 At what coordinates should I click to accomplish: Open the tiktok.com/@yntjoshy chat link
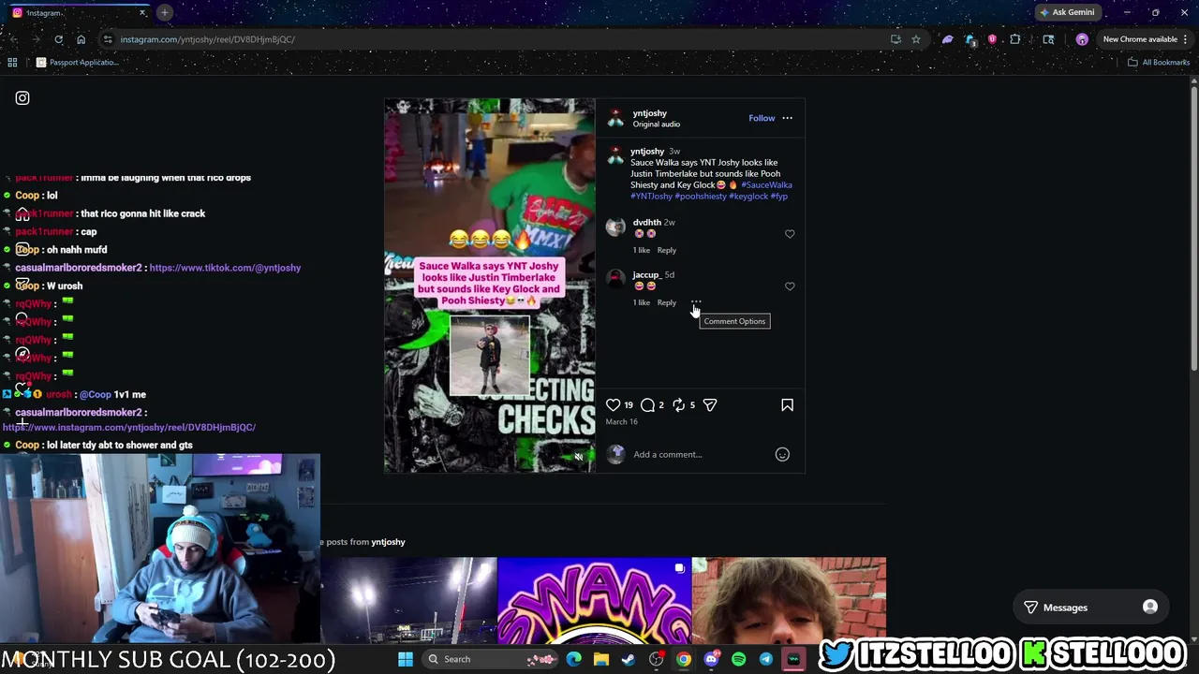225,268
